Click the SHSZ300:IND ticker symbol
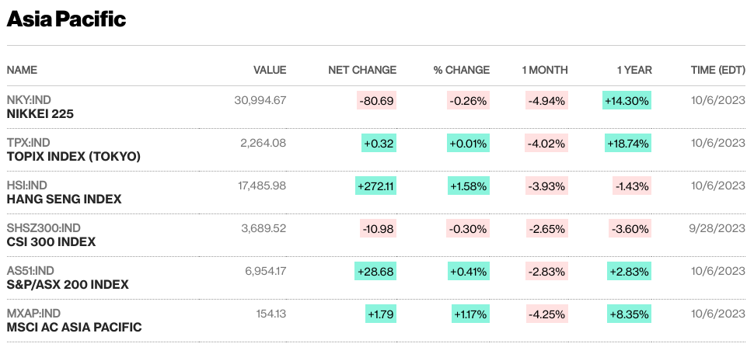This screenshot has height=347, width=754. pyautogui.click(x=44, y=227)
